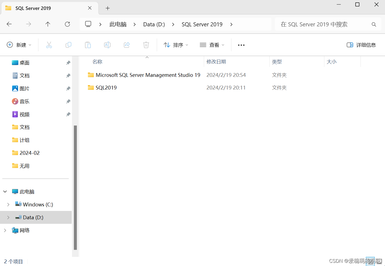The height and width of the screenshot is (266, 385).
Task: Open new tab with plus button
Action: (x=108, y=8)
